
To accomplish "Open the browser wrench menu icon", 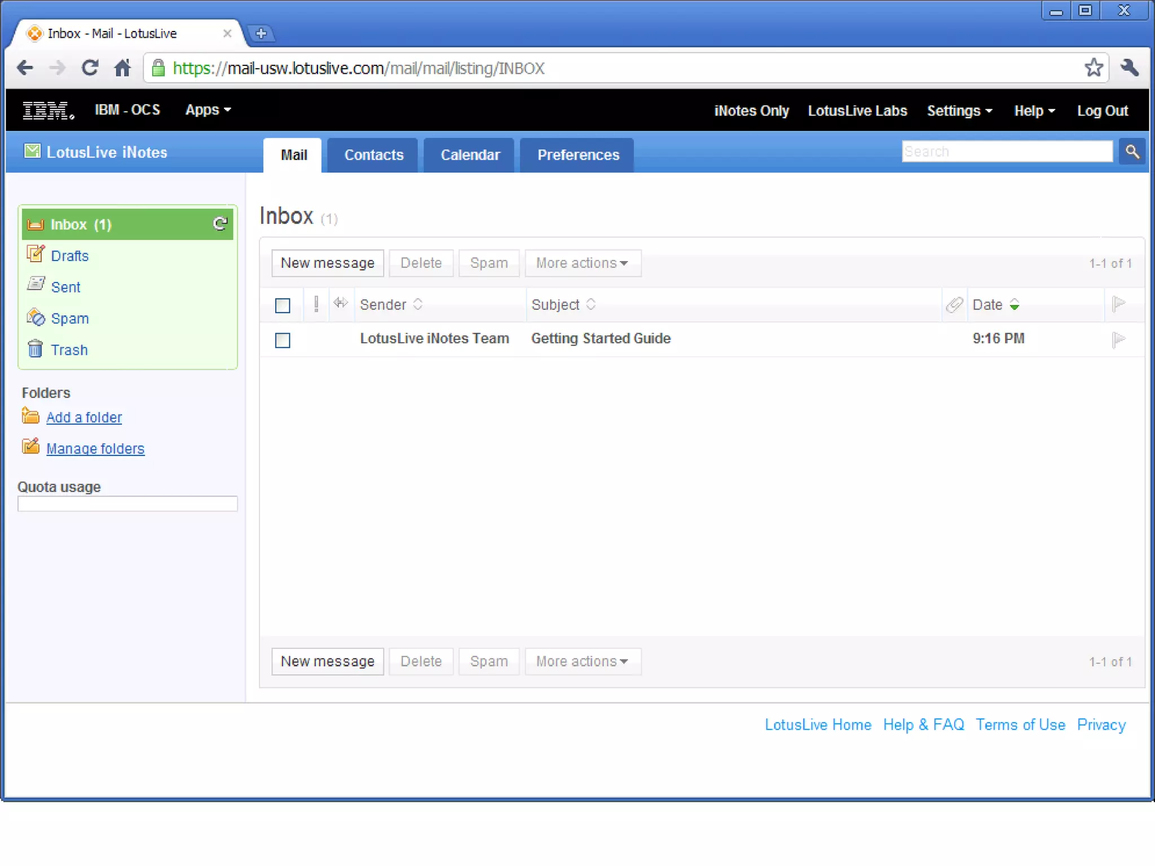I will pyautogui.click(x=1130, y=68).
